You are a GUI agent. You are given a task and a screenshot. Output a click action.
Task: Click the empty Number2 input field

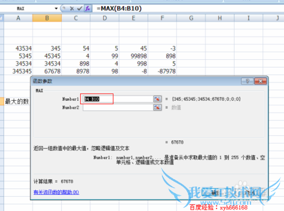118,107
